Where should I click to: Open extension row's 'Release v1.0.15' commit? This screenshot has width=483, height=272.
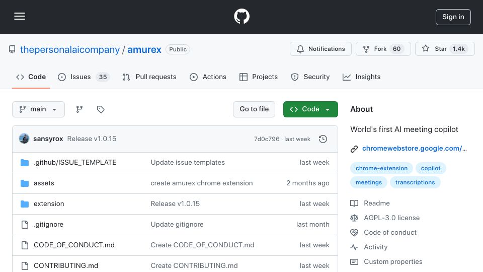175,204
